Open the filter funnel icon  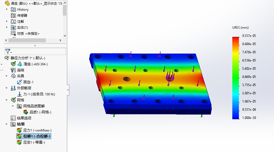[x=7, y=51]
